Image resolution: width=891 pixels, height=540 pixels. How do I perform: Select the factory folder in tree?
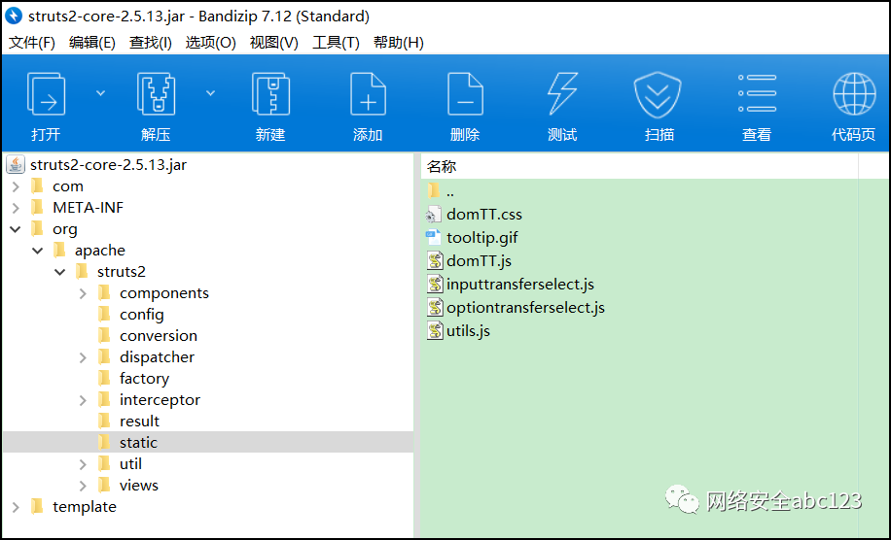click(x=144, y=379)
